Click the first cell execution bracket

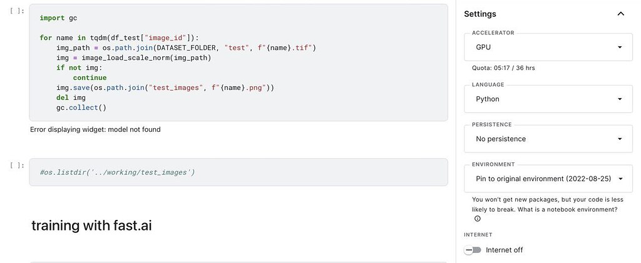pos(17,11)
